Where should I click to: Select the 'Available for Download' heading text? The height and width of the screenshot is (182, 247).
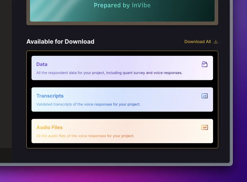pyautogui.click(x=60, y=42)
